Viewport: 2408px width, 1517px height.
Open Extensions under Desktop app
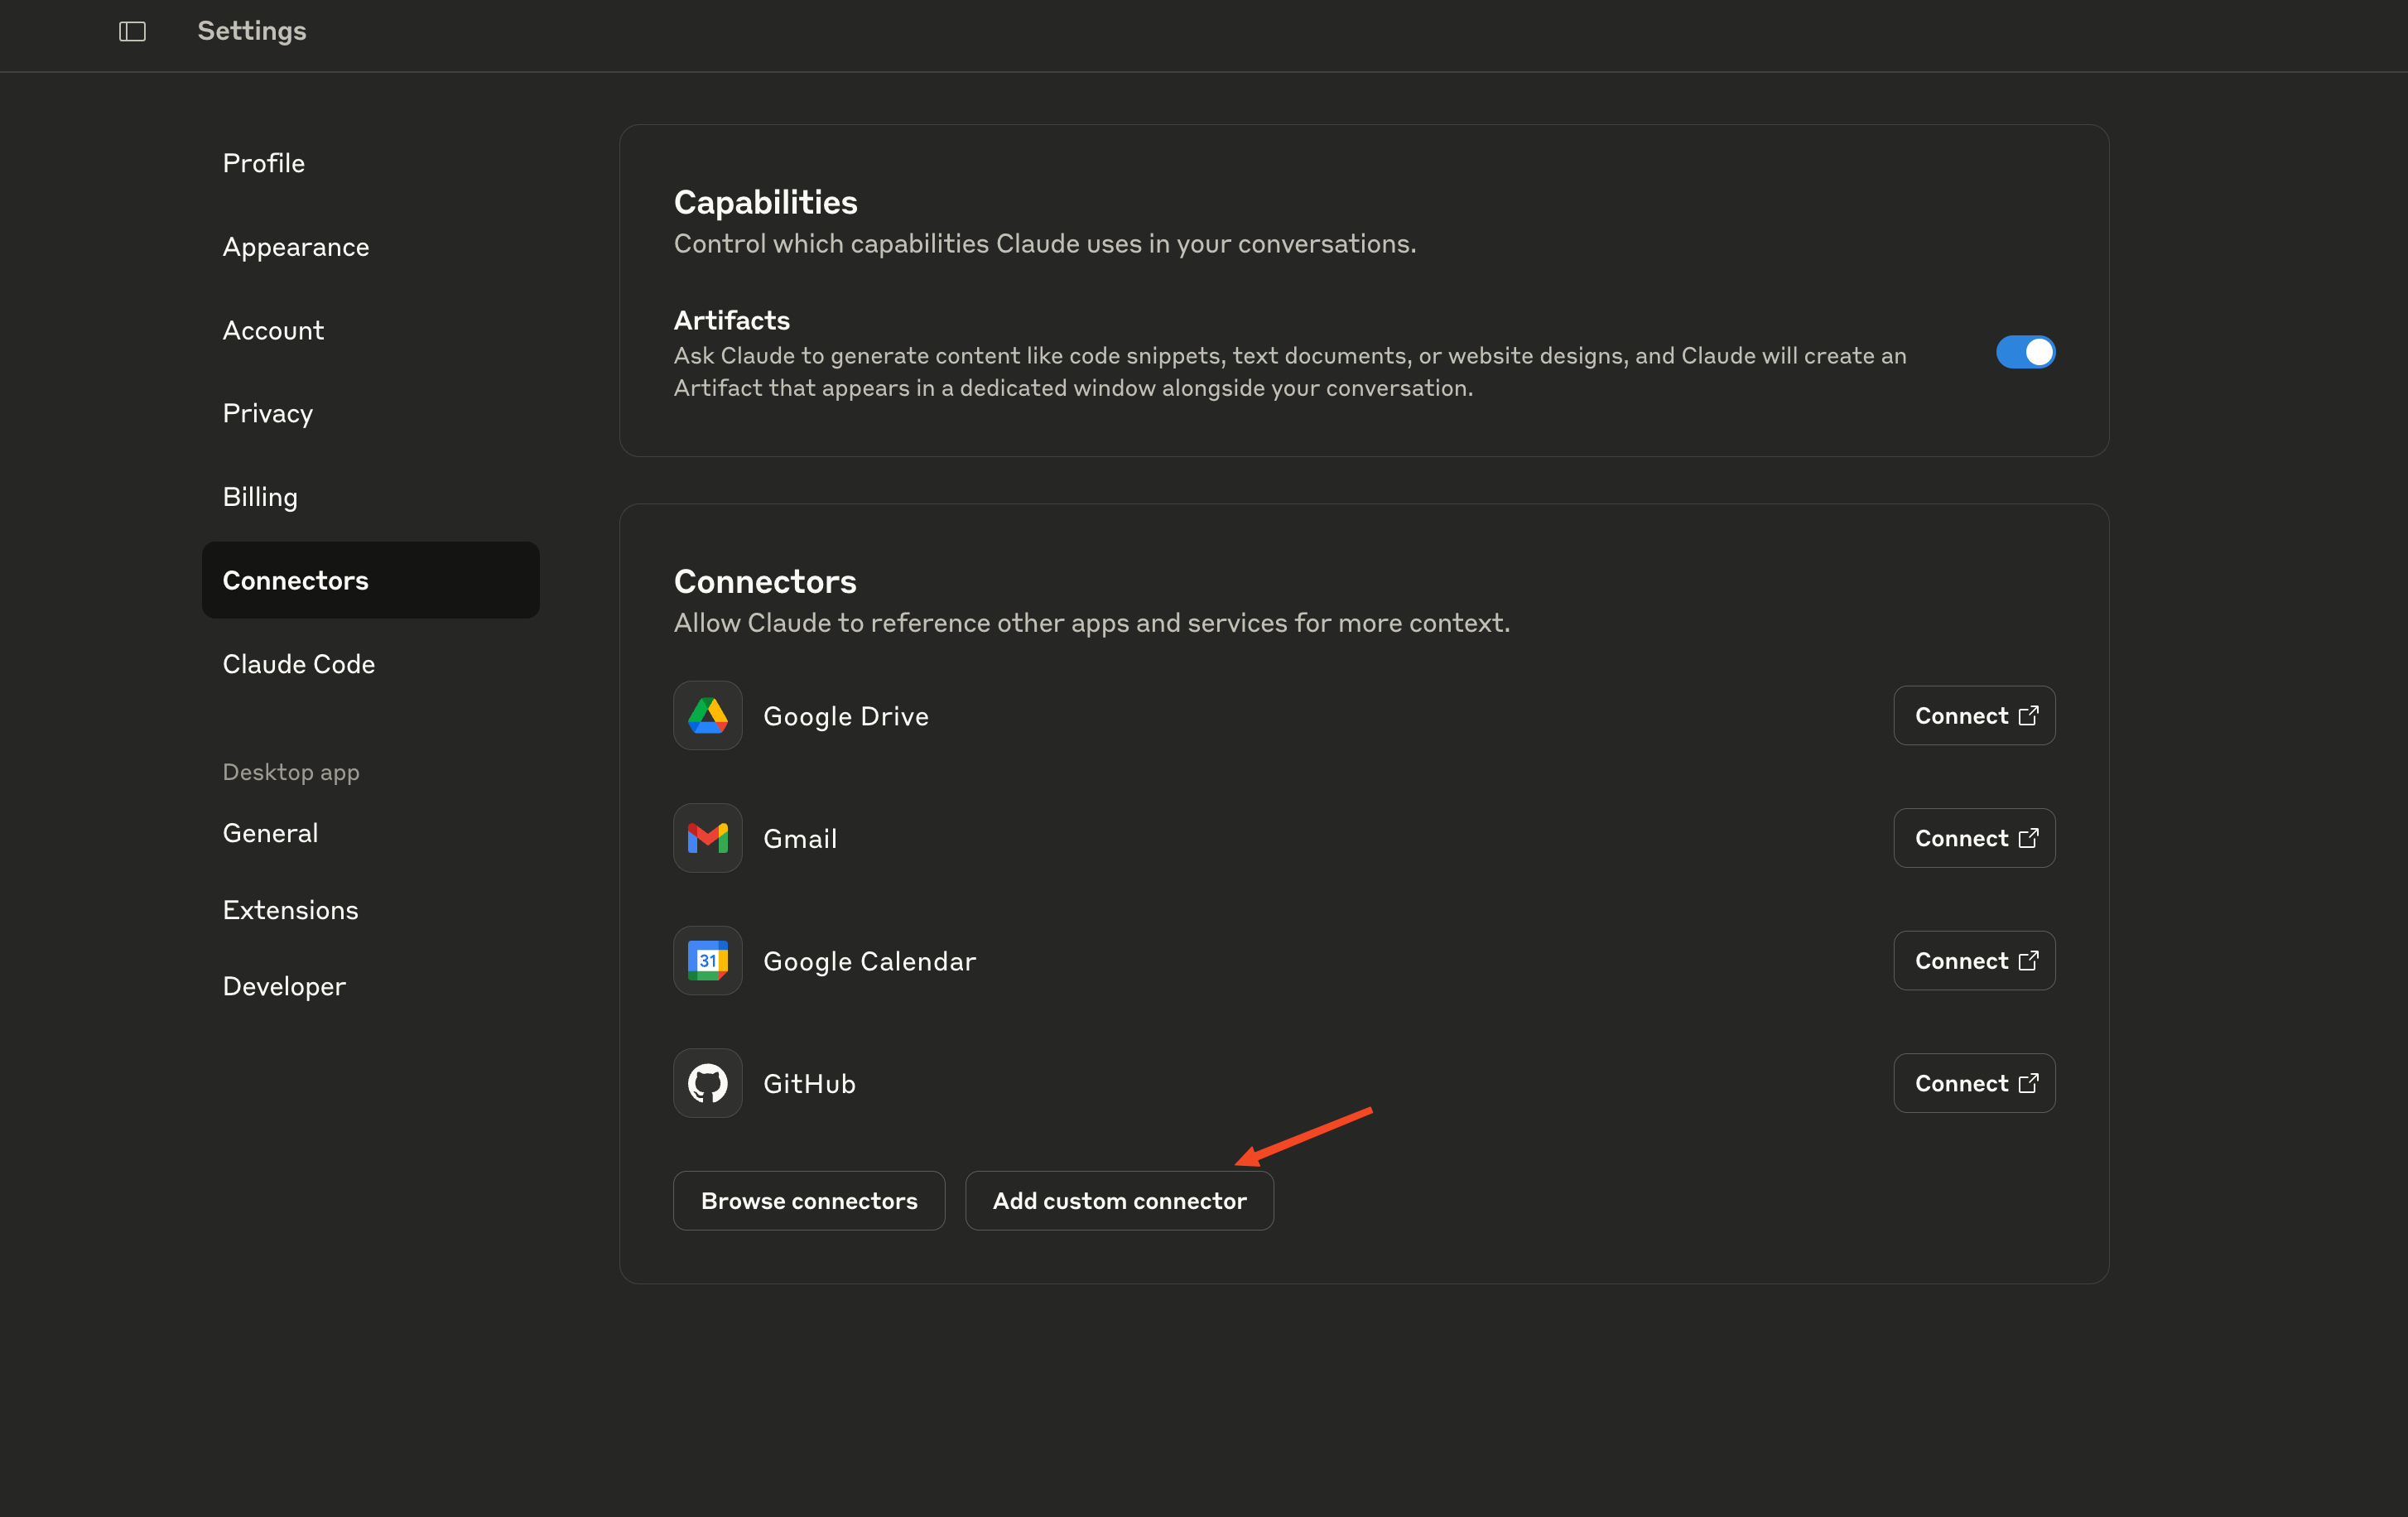(x=290, y=910)
